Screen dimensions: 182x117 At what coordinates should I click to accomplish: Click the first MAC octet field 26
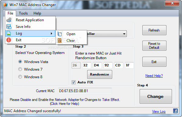[76, 65]
